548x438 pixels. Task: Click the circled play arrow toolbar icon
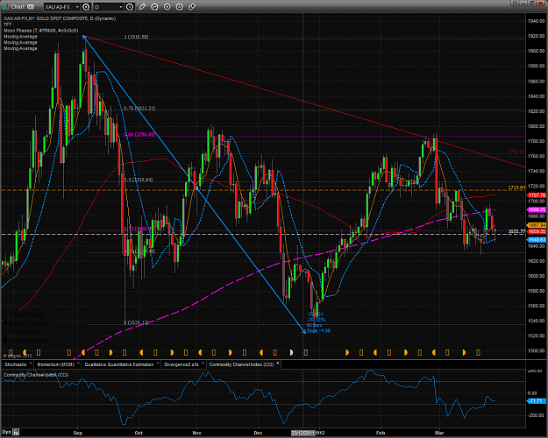(x=167, y=7)
